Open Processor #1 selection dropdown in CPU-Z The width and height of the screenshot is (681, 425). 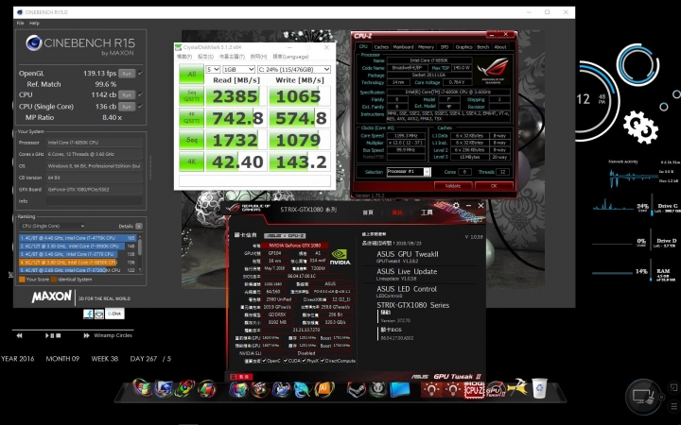coord(409,172)
